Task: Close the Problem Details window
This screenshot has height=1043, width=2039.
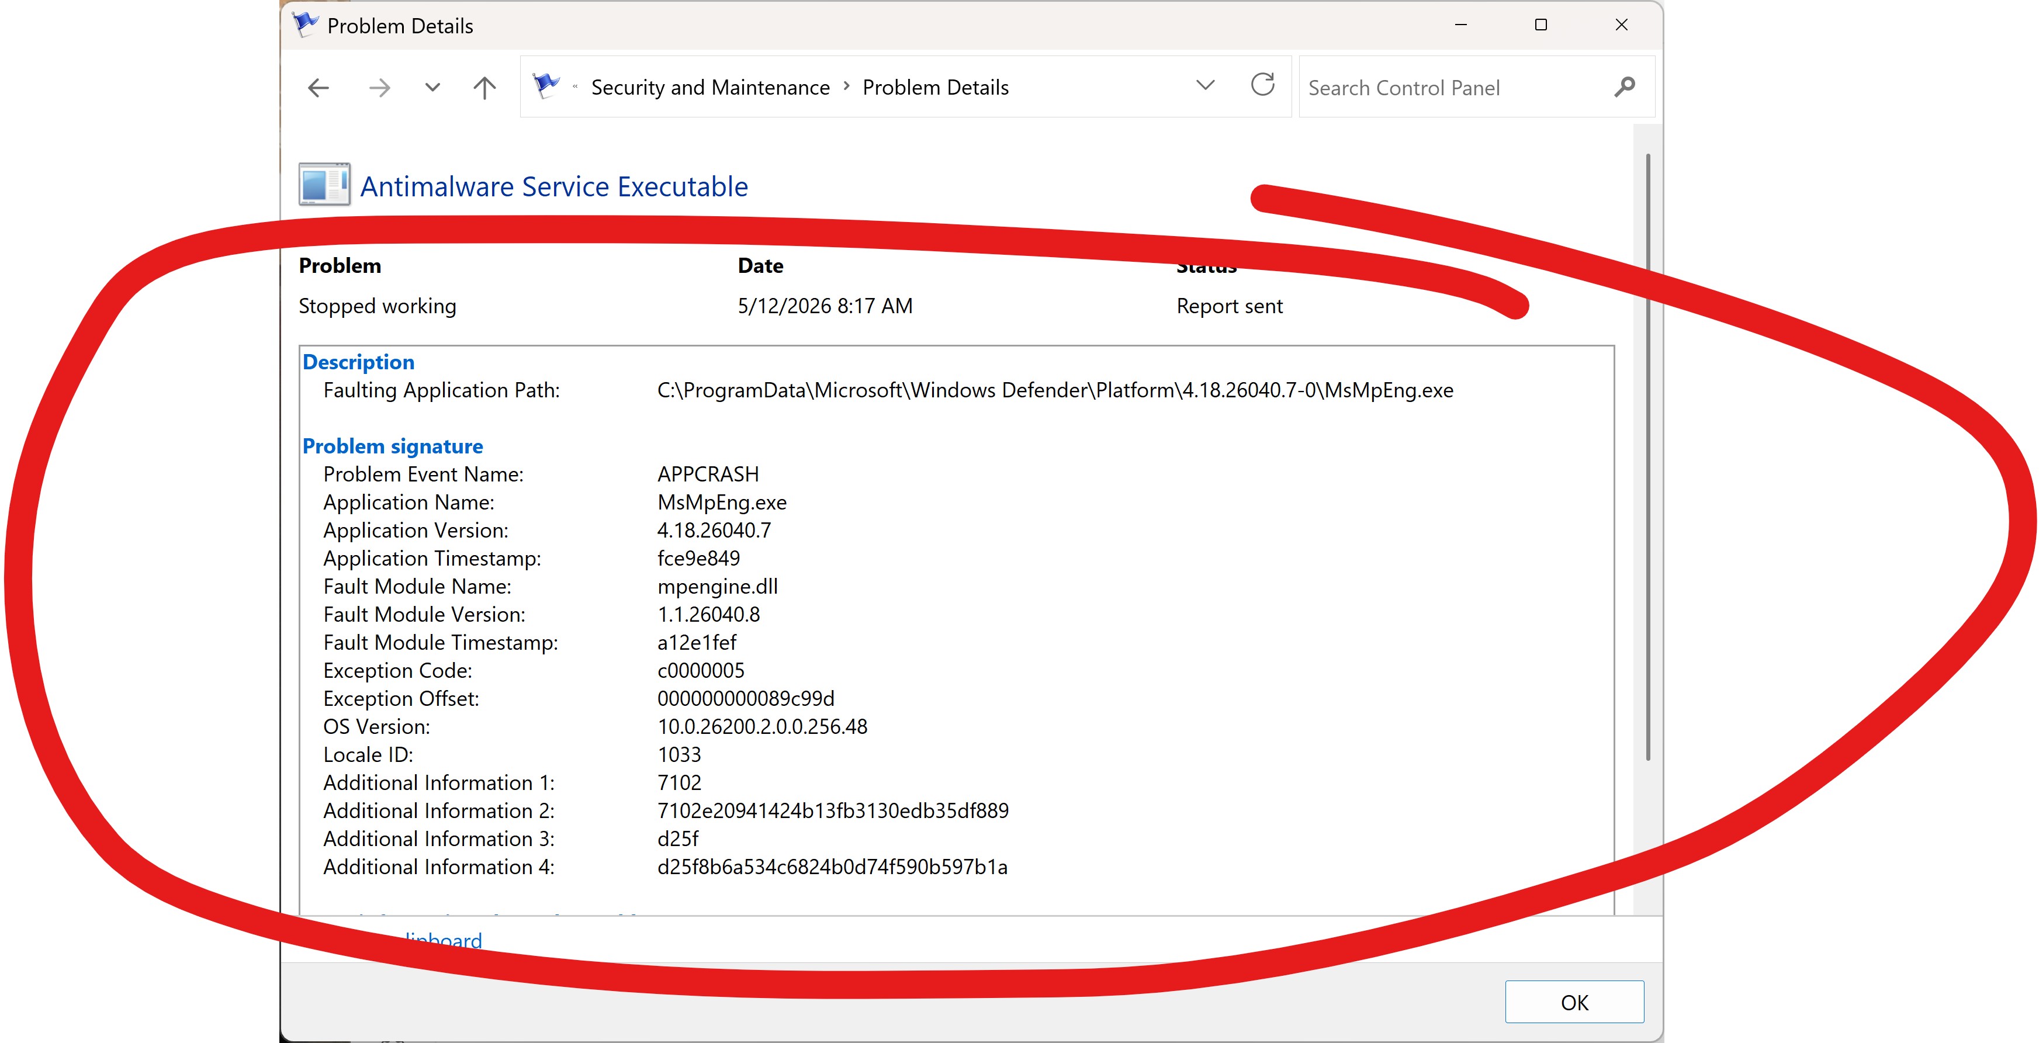Action: coord(1621,25)
